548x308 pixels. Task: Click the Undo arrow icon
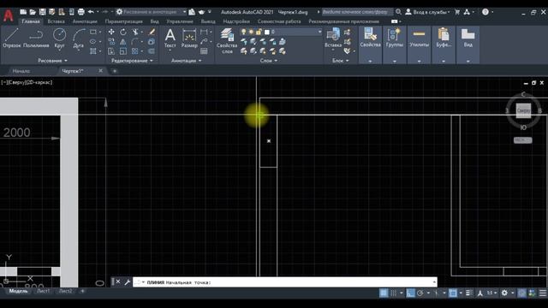[91, 12]
